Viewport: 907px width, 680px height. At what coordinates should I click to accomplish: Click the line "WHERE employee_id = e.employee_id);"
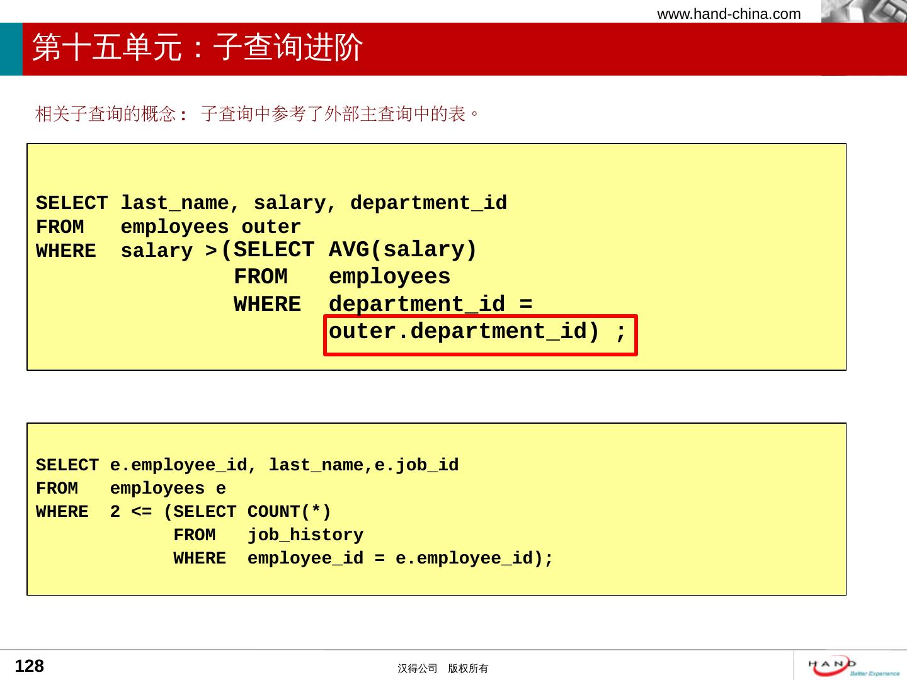point(363,558)
